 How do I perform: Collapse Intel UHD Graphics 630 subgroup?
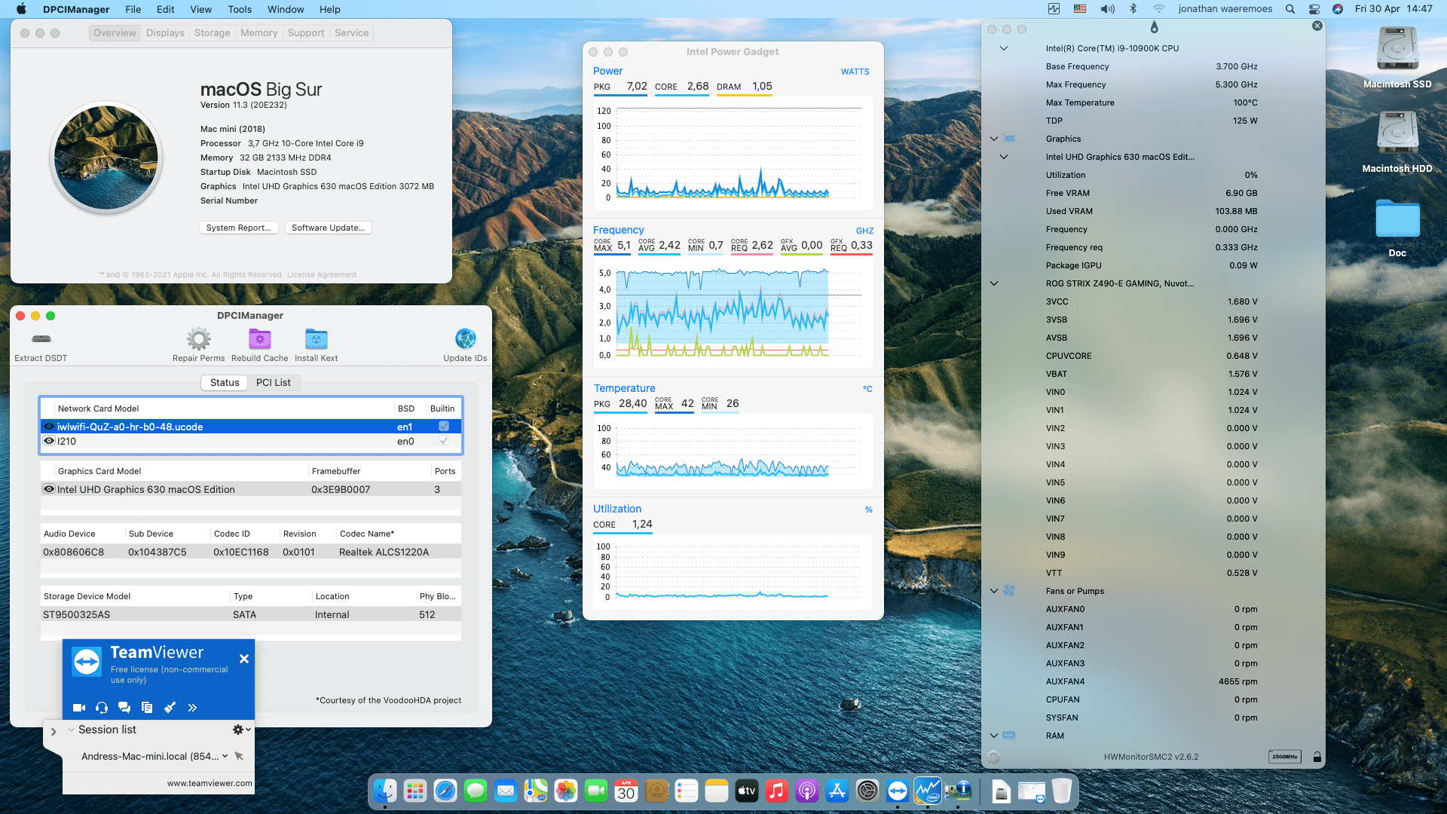(1003, 157)
